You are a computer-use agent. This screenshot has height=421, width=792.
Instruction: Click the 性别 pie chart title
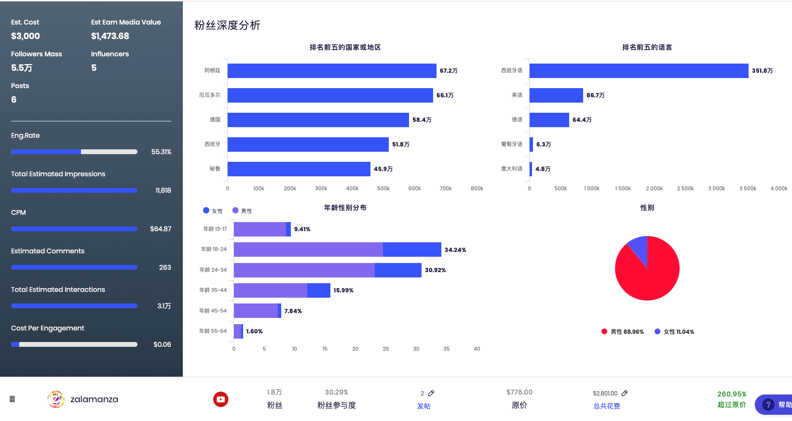[647, 208]
